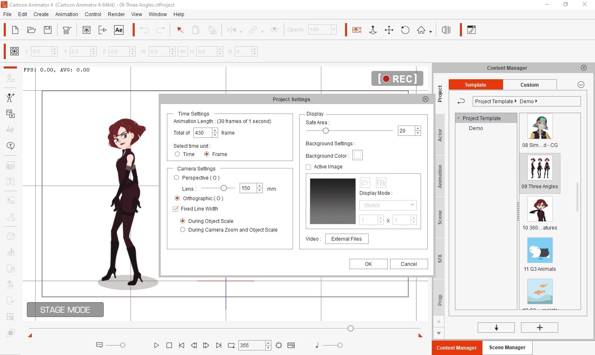Click OK in Project Settings

369,264
